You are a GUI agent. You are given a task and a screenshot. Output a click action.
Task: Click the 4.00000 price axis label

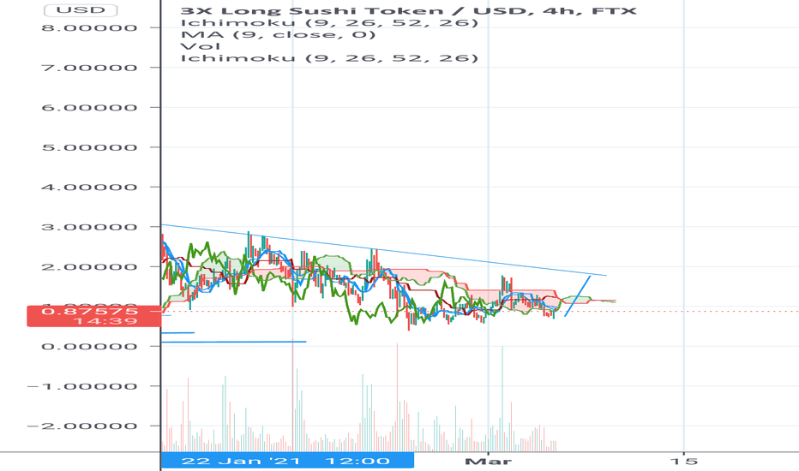[90, 187]
